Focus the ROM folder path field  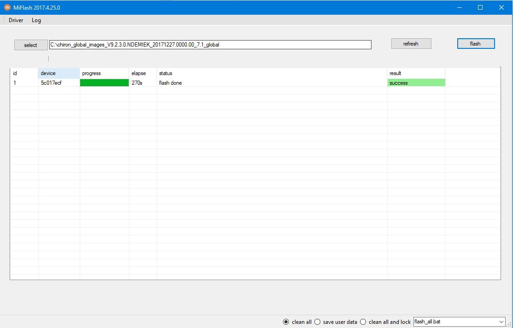click(210, 45)
